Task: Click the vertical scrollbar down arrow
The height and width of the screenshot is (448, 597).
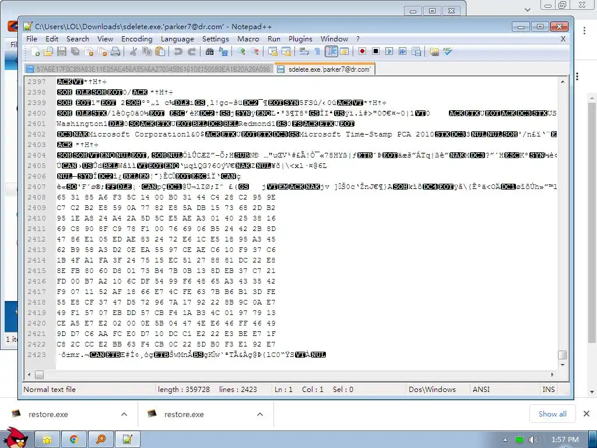Action: (x=563, y=365)
